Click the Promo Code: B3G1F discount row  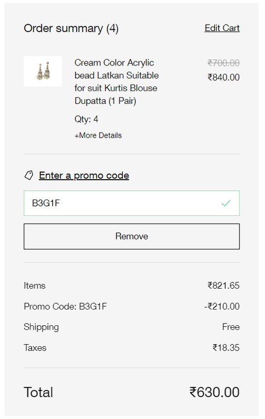click(132, 306)
